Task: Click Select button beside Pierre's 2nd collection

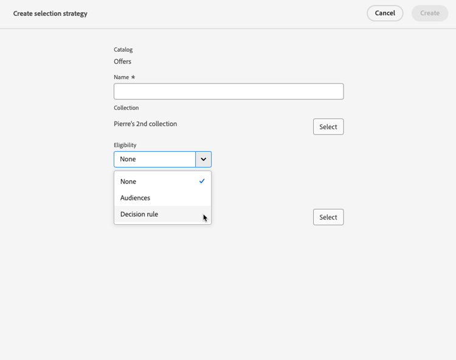Action: pos(328,127)
